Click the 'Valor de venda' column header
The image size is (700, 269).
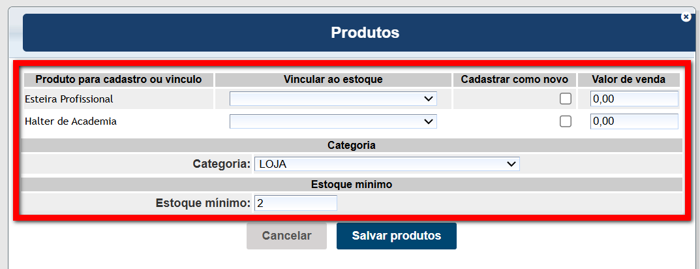[x=628, y=80]
